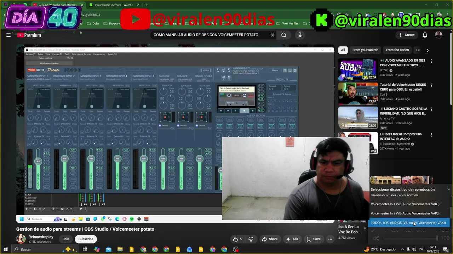Dislike the video with thumbs down
Screen dimensions: 453x254
[251, 239]
